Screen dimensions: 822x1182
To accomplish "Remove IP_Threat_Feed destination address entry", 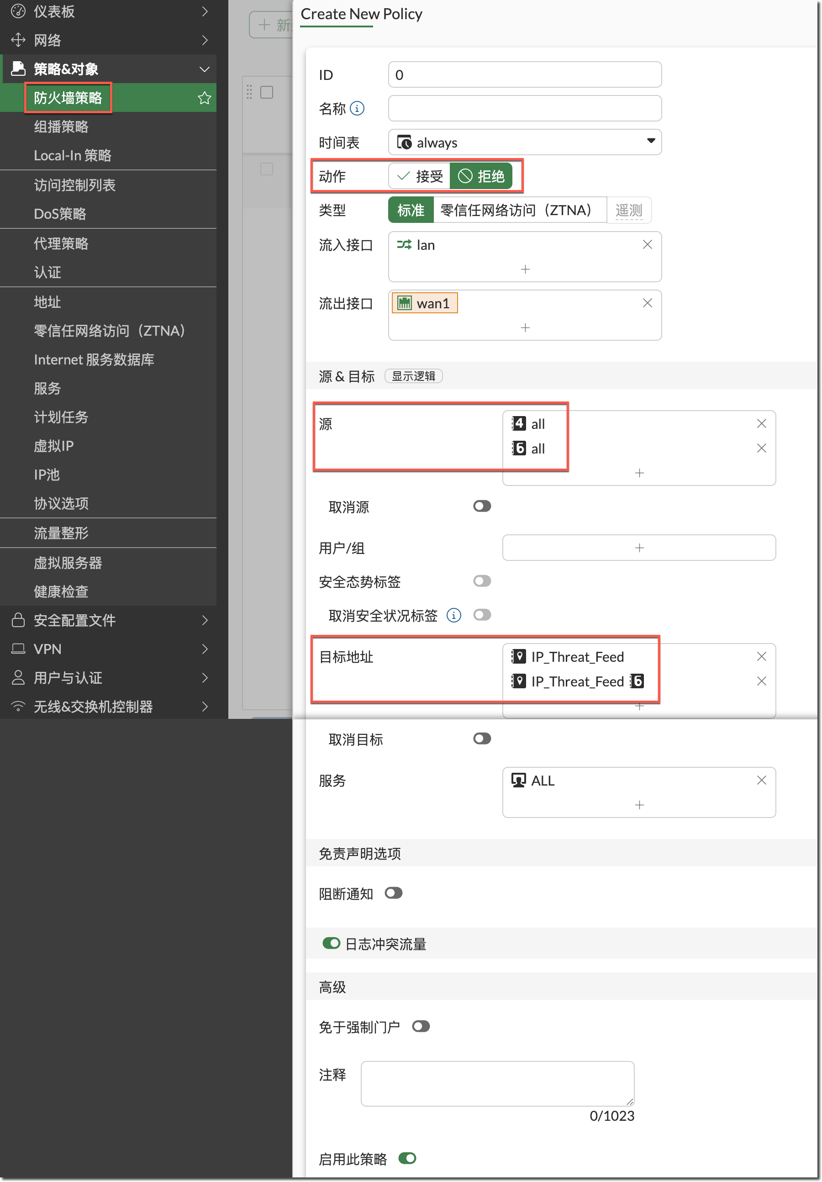I will pyautogui.click(x=761, y=656).
